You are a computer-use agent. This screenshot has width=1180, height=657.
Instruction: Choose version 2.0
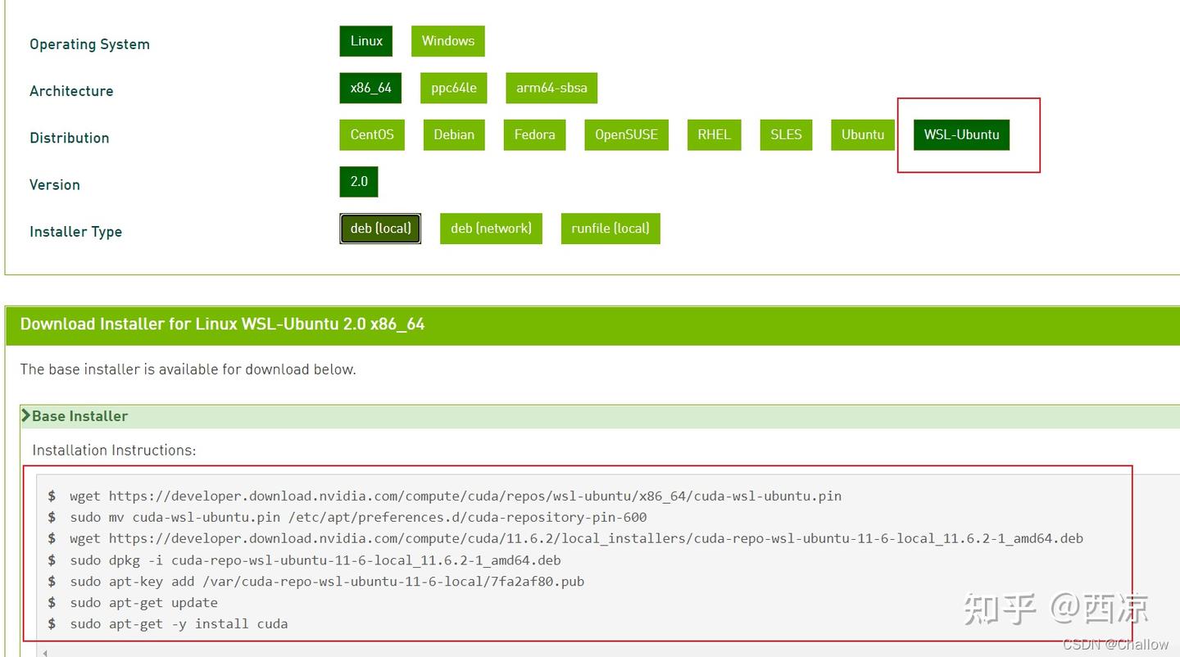(x=358, y=181)
